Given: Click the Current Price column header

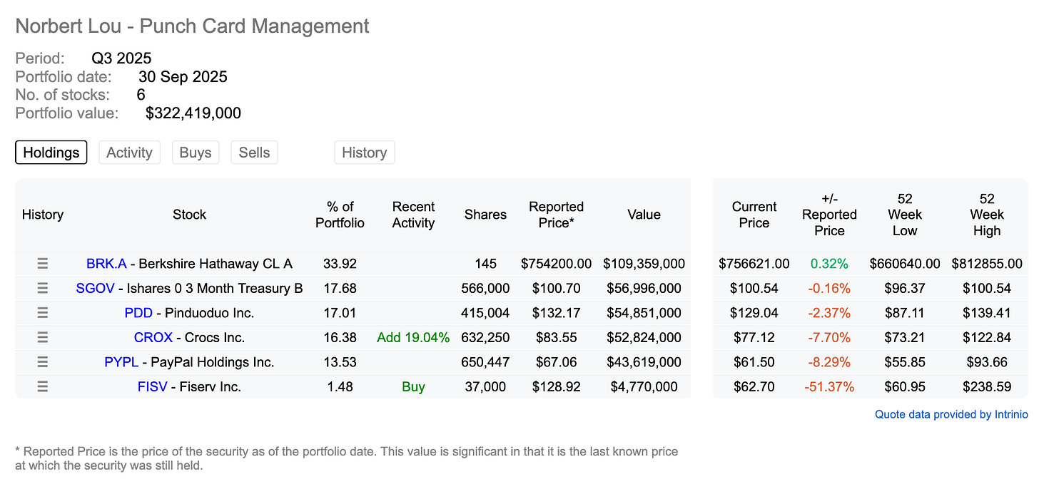Looking at the screenshot, I should point(754,215).
